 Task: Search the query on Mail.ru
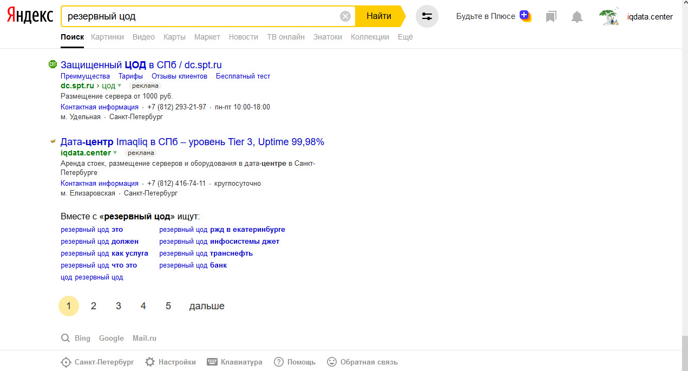tap(145, 338)
